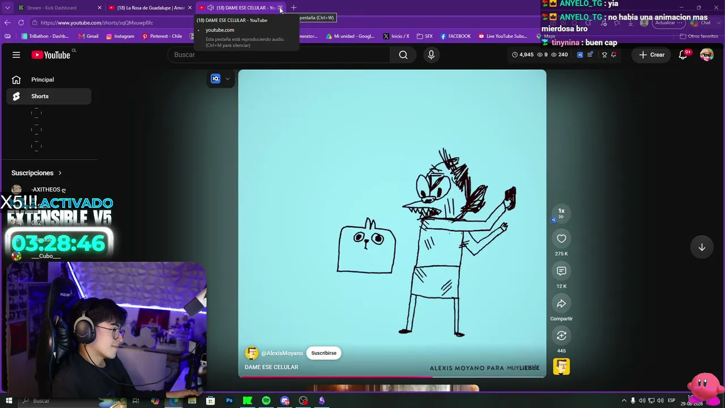
Task: Open the Kick app from the taskbar
Action: [248, 401]
